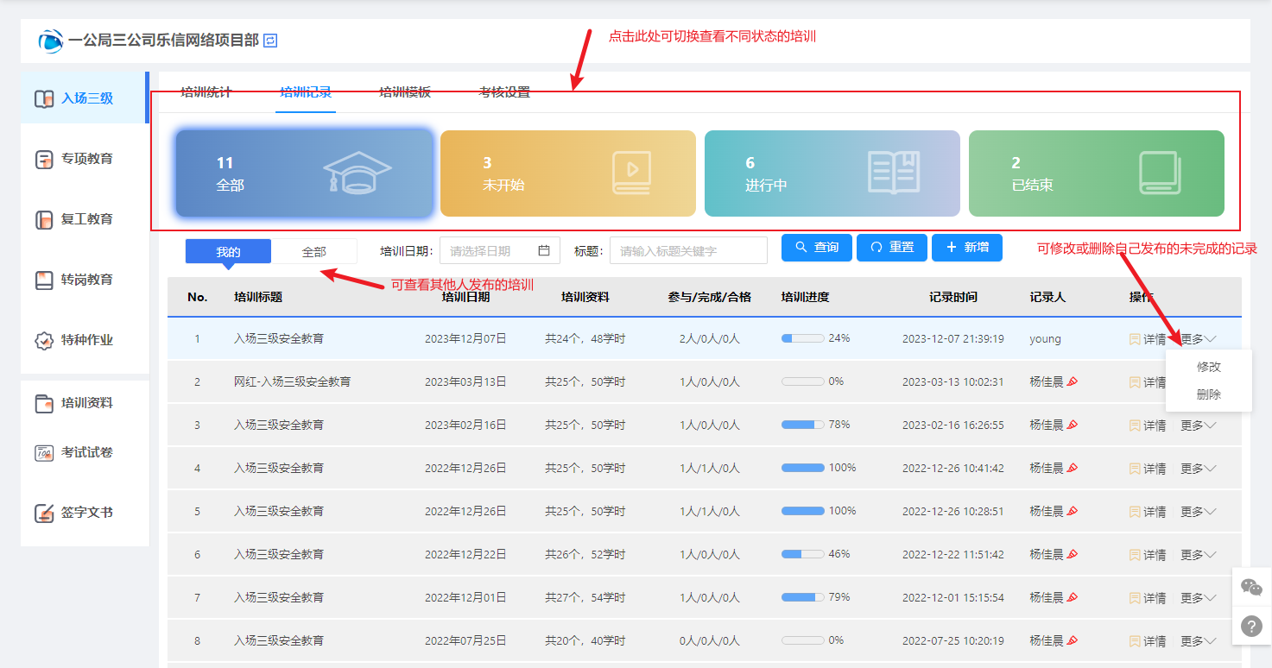Open 入场三级 in the sidebar

86,98
